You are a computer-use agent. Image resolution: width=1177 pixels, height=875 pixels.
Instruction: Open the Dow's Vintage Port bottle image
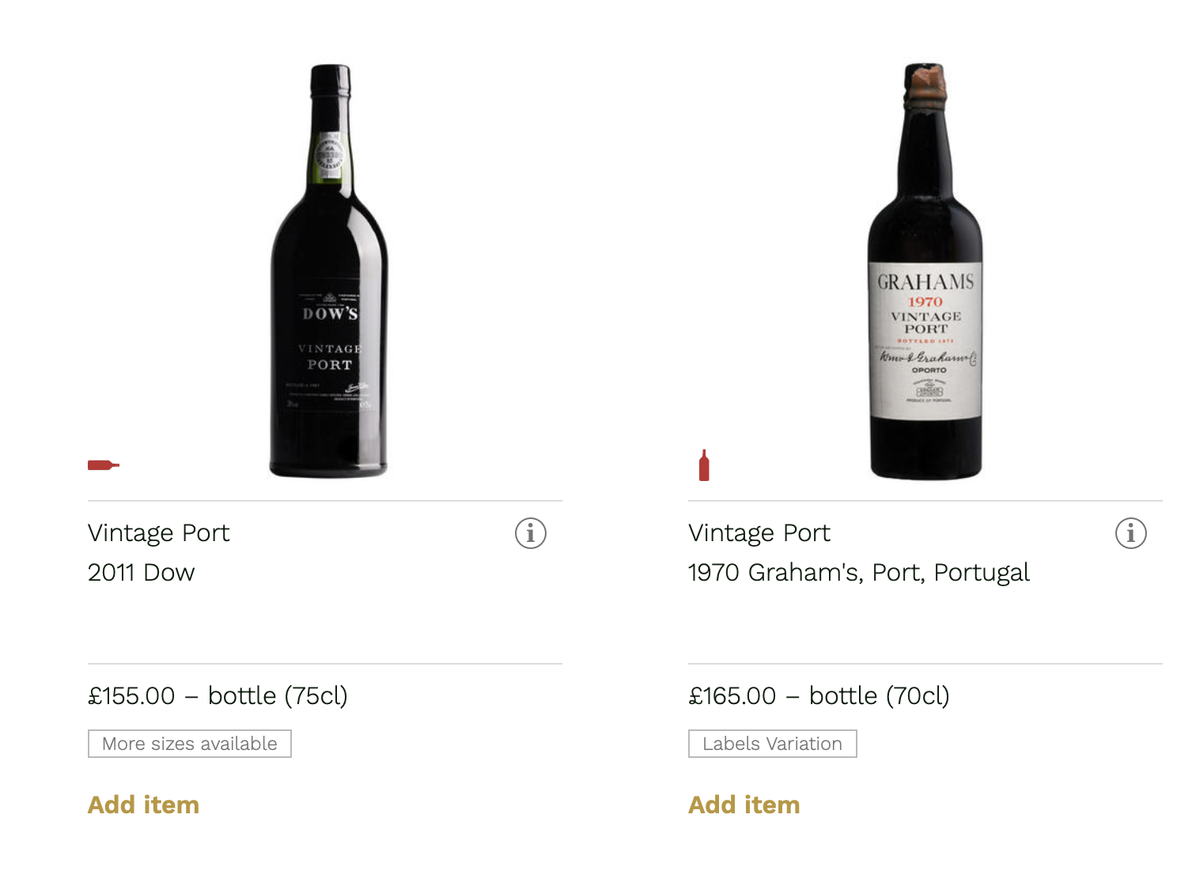coord(329,316)
